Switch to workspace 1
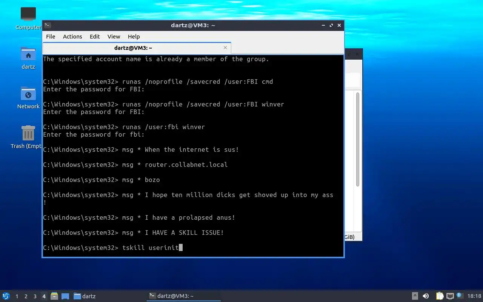This screenshot has height=302, width=483. [x=17, y=296]
